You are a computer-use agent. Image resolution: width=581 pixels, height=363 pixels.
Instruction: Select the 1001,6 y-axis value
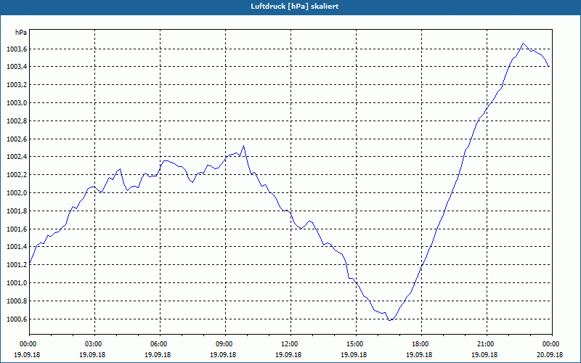coord(17,229)
